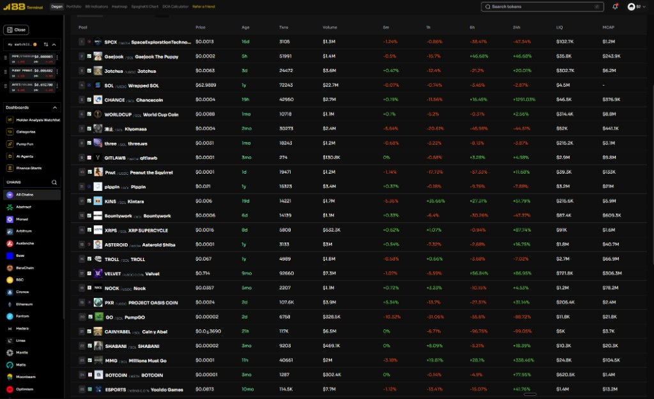Screen dimensions: 654x399
Task: Sort the table by MCAP column
Action: coord(608,27)
